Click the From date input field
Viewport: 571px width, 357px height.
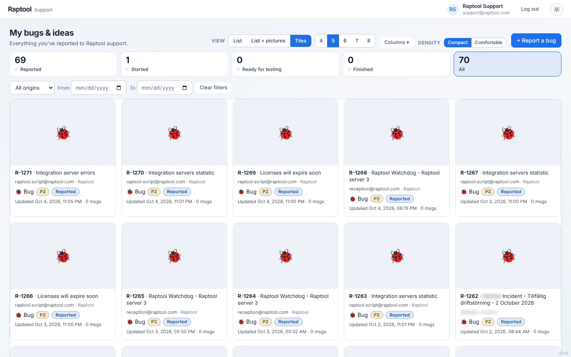point(99,88)
